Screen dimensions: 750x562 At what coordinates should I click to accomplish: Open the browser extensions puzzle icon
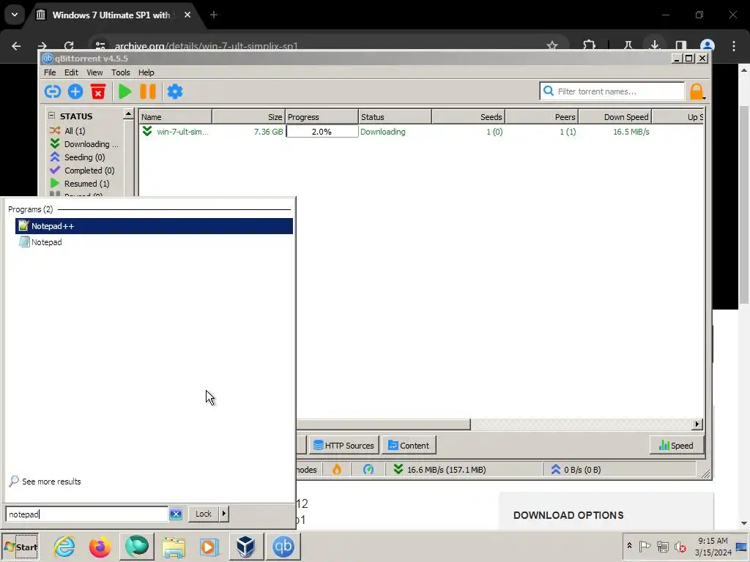point(590,46)
